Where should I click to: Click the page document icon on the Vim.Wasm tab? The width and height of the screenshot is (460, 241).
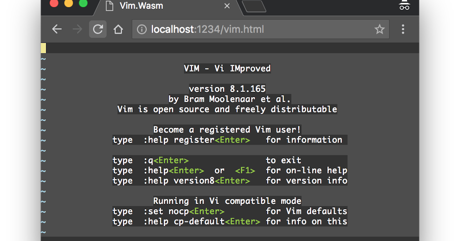click(x=110, y=6)
